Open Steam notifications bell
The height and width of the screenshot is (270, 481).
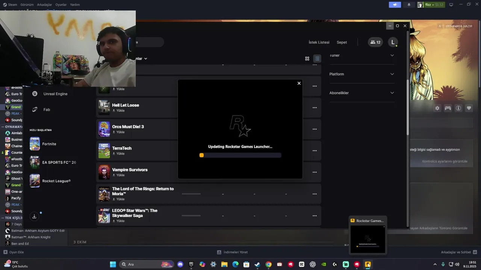409,4
